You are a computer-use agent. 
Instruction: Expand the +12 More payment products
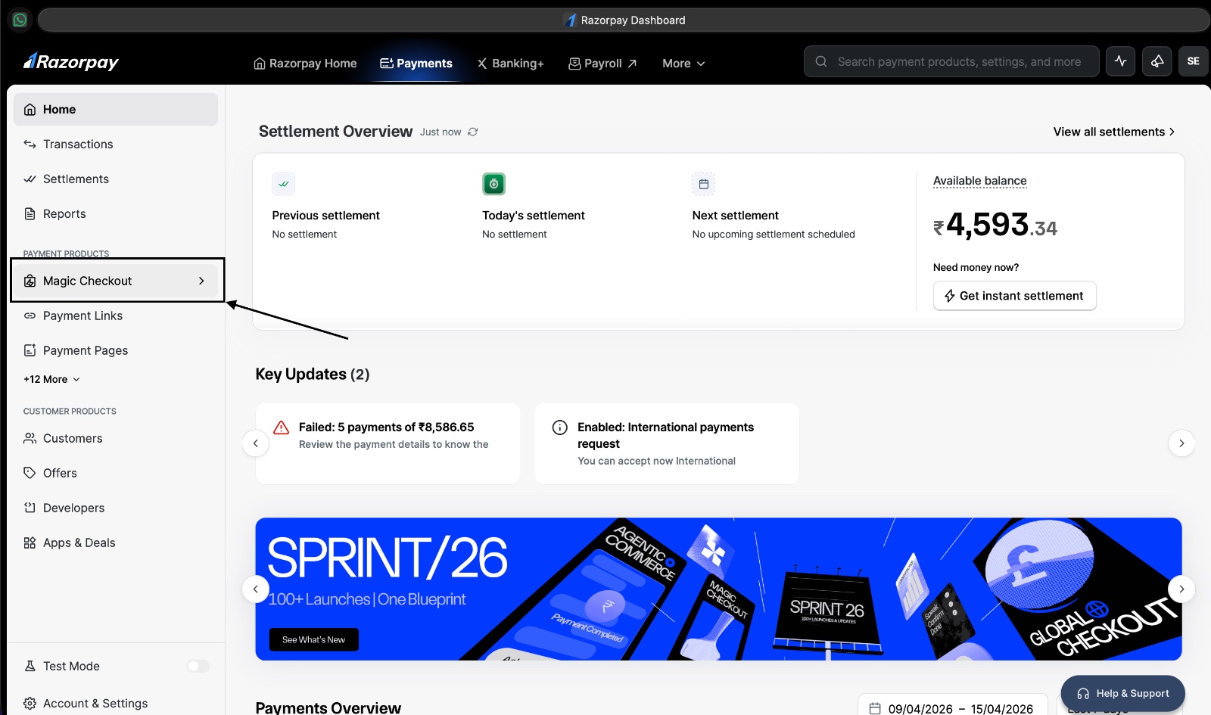click(x=51, y=379)
